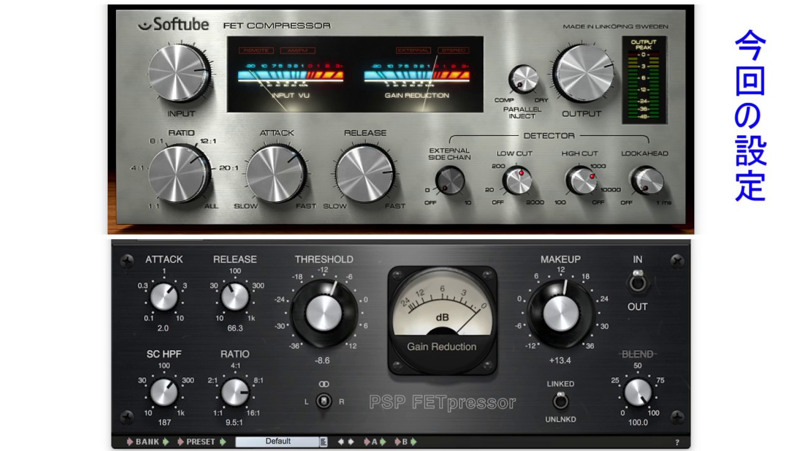Click the Default preset name field
The height and width of the screenshot is (451, 802).
(x=278, y=442)
